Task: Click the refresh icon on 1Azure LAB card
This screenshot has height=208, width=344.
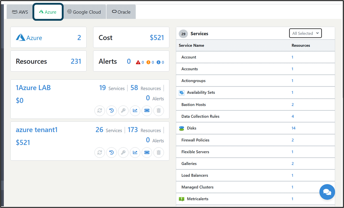Action: pos(100,111)
